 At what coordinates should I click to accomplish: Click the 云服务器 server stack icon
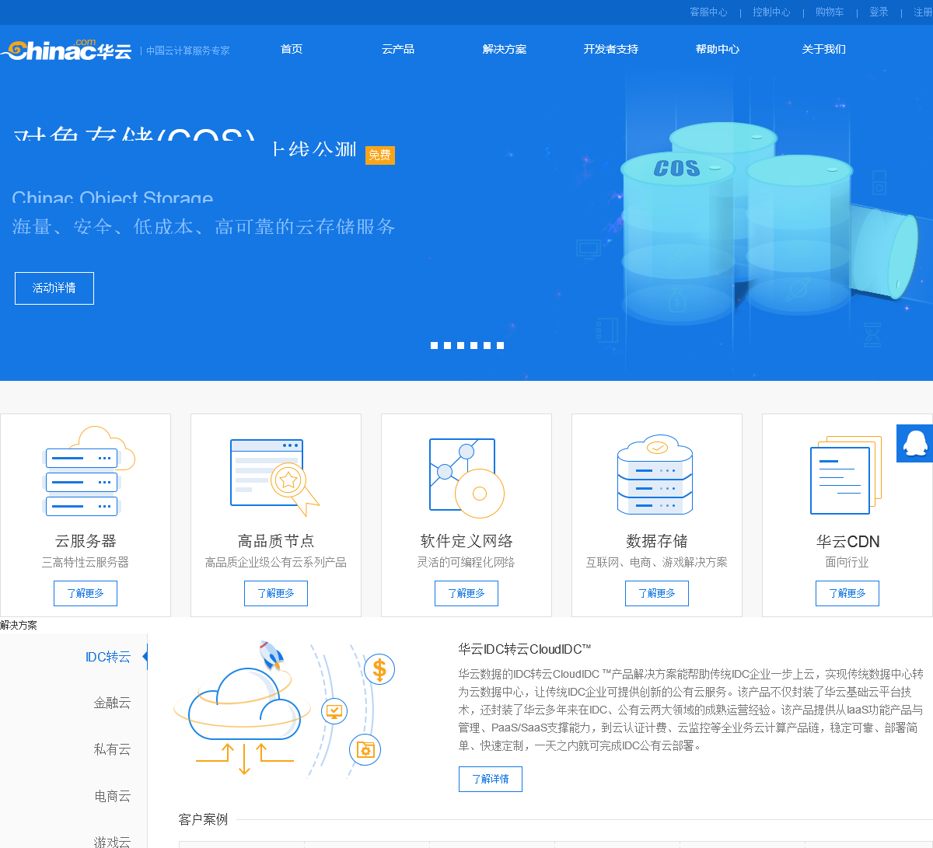coord(88,471)
